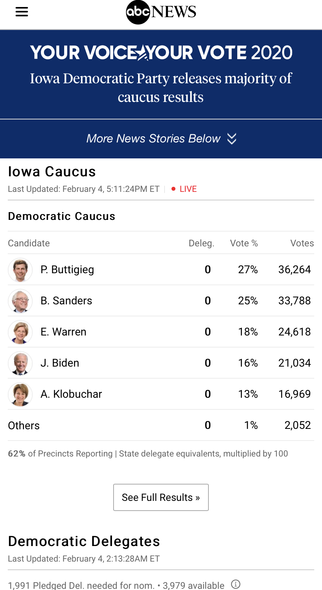Tap the ABC News logo
The image size is (322, 590).
[161, 12]
